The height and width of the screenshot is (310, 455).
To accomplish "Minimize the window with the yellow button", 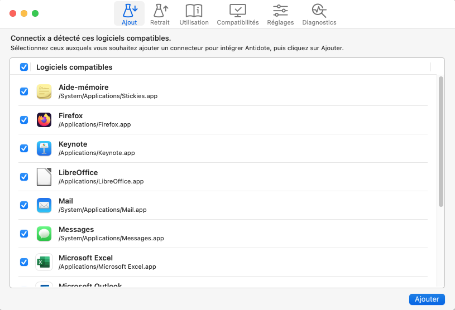I will [x=24, y=13].
